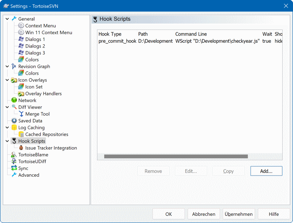Click the General wrench icon
293x223 pixels.
pyautogui.click(x=14, y=19)
